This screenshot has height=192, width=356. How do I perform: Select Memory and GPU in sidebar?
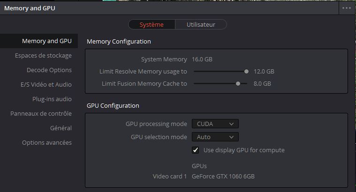pos(46,41)
